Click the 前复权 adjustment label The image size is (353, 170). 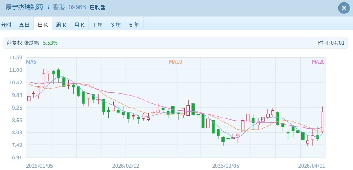click(14, 43)
